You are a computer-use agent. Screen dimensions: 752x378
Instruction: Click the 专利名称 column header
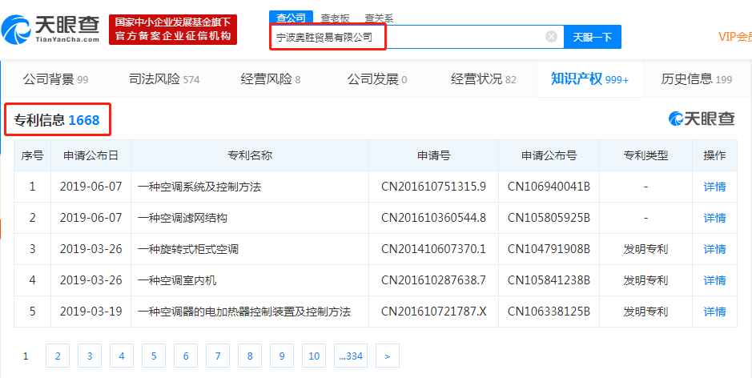249,155
